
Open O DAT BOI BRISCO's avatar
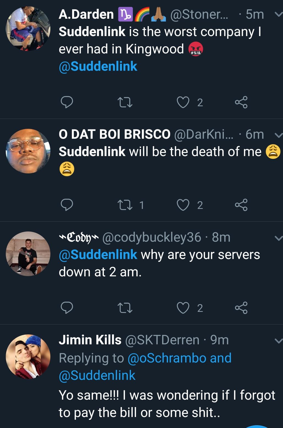pos(28,151)
